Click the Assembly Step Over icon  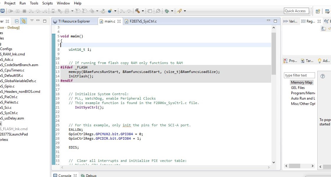click(129, 11)
